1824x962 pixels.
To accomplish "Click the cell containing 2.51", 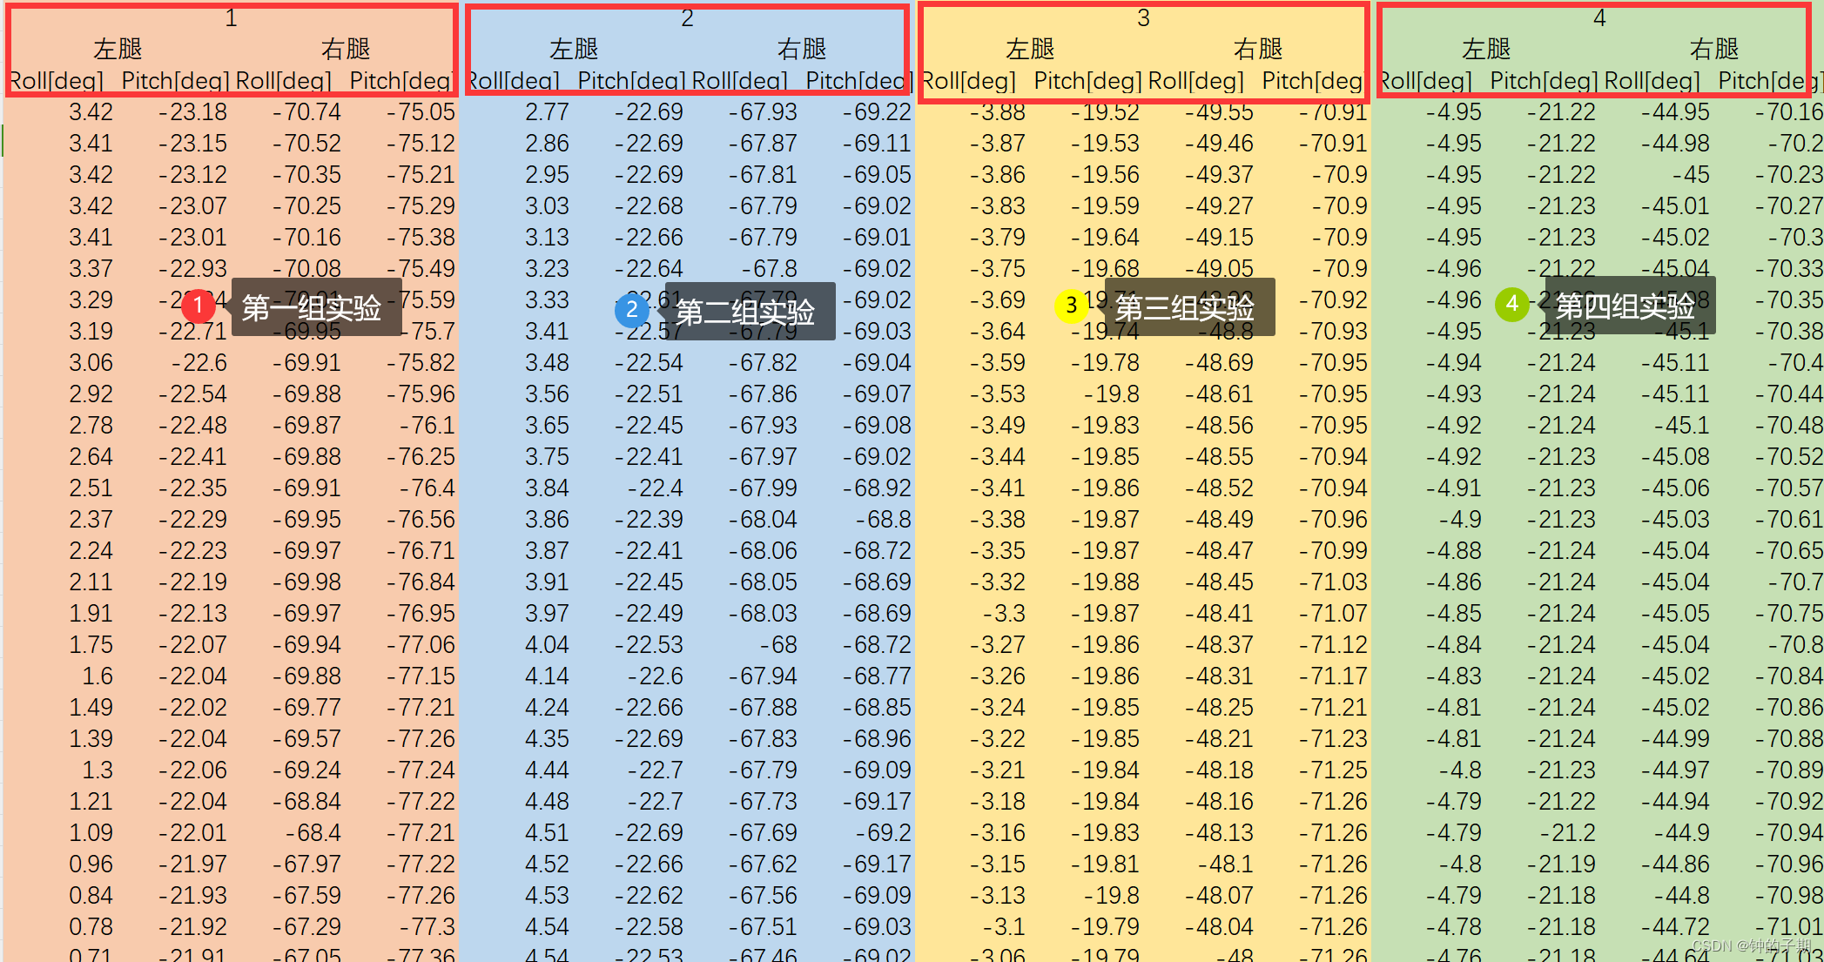I will pyautogui.click(x=91, y=488).
